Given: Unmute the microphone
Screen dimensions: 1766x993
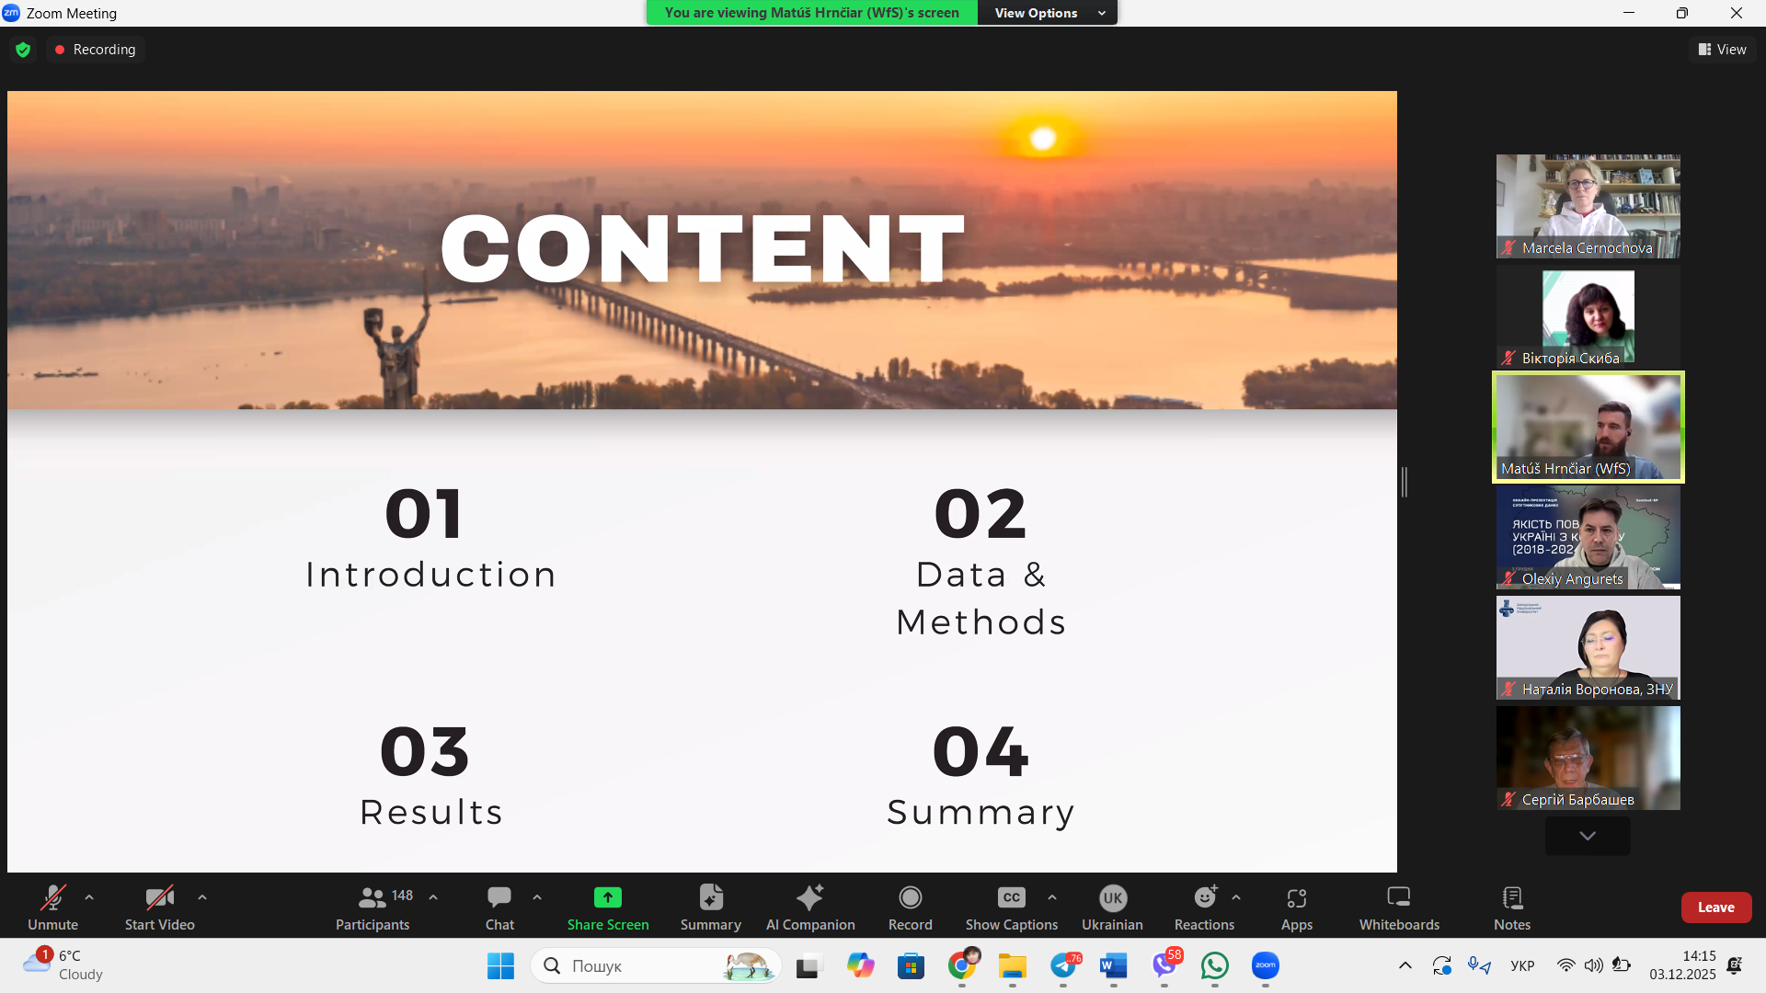Looking at the screenshot, I should [x=52, y=906].
